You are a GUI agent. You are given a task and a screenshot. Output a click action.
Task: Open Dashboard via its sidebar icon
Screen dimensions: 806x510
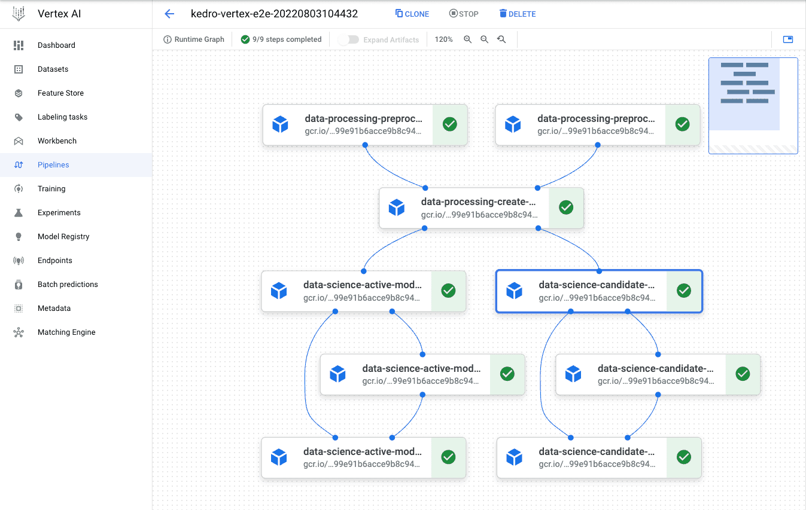tap(19, 45)
